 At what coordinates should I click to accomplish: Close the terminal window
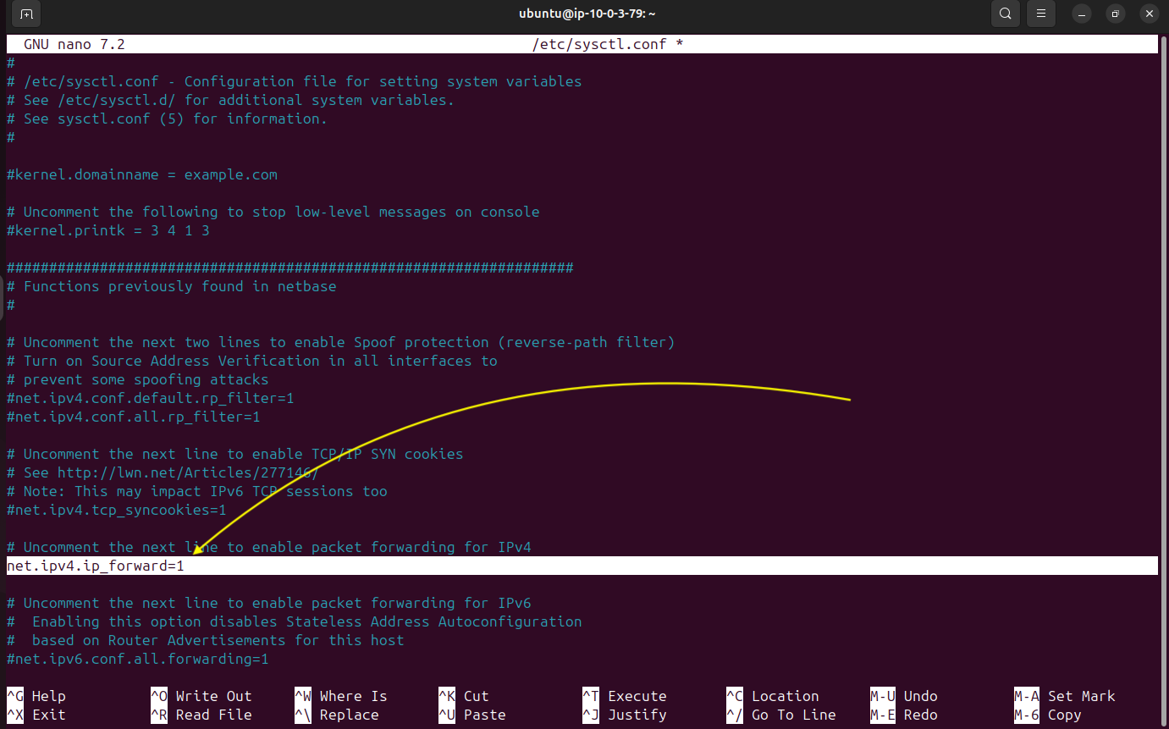pos(1149,14)
